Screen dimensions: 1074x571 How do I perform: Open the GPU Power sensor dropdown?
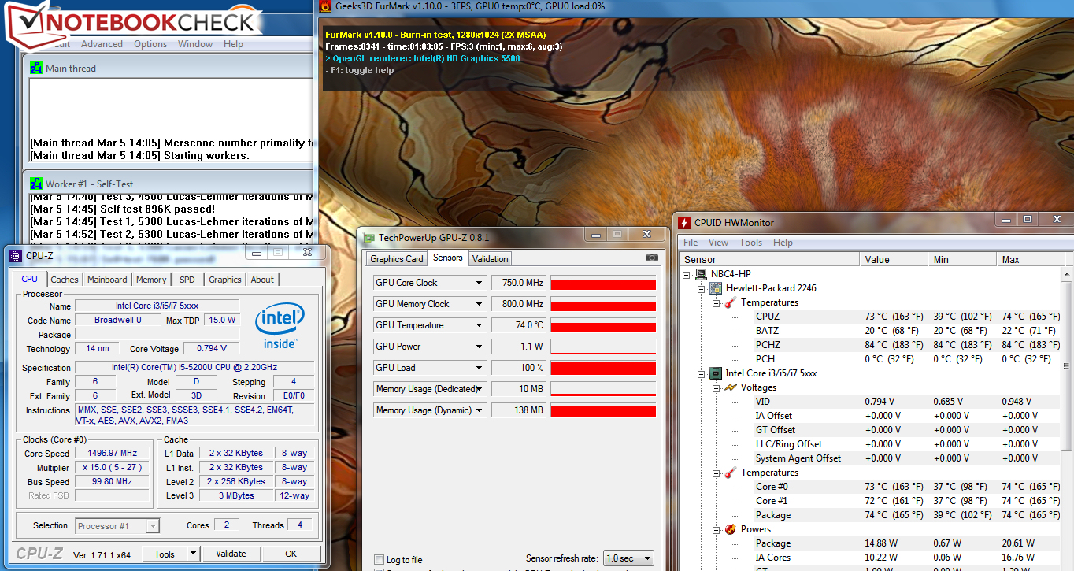point(478,347)
